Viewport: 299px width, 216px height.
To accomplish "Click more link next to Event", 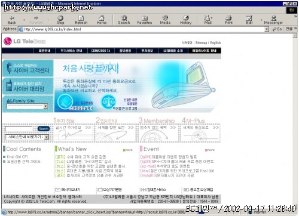I will (210, 150).
